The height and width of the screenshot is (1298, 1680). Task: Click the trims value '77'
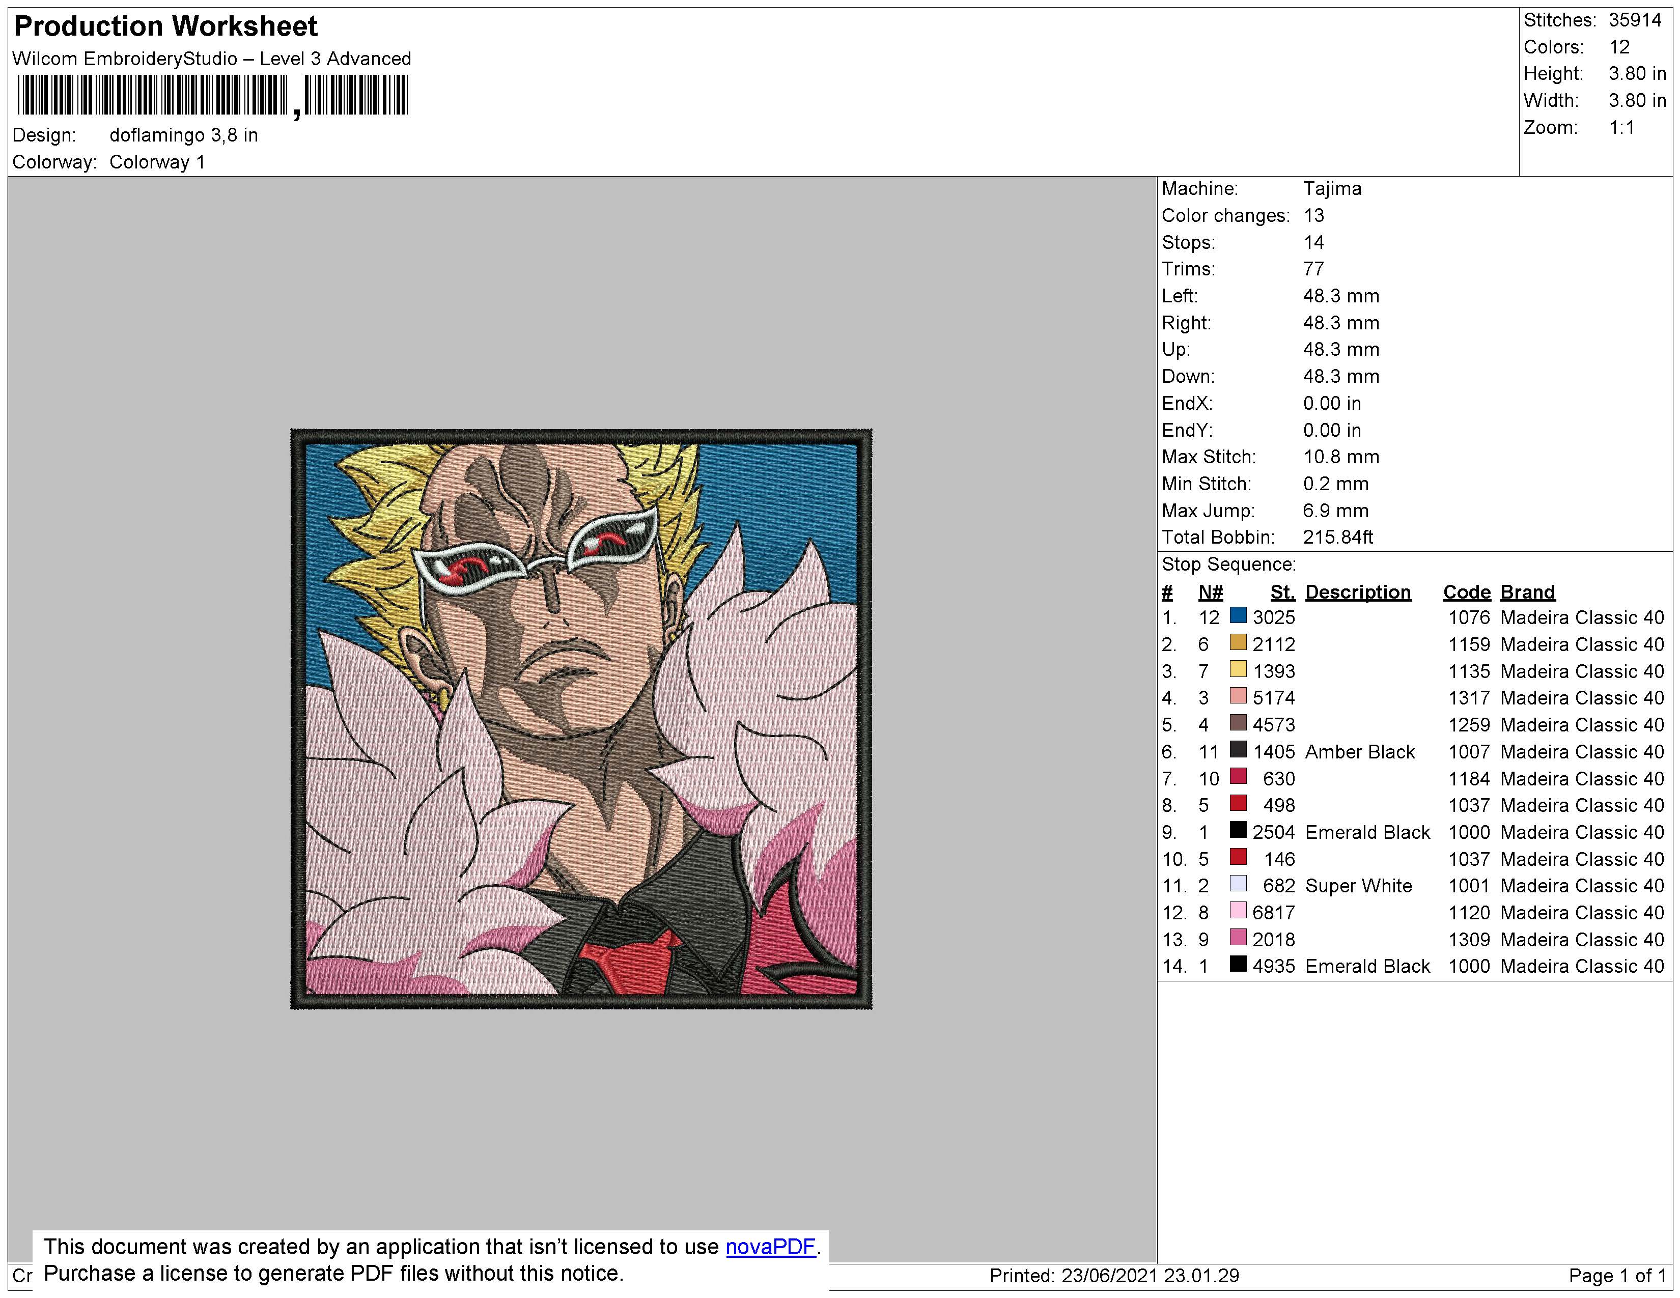pyautogui.click(x=1314, y=269)
